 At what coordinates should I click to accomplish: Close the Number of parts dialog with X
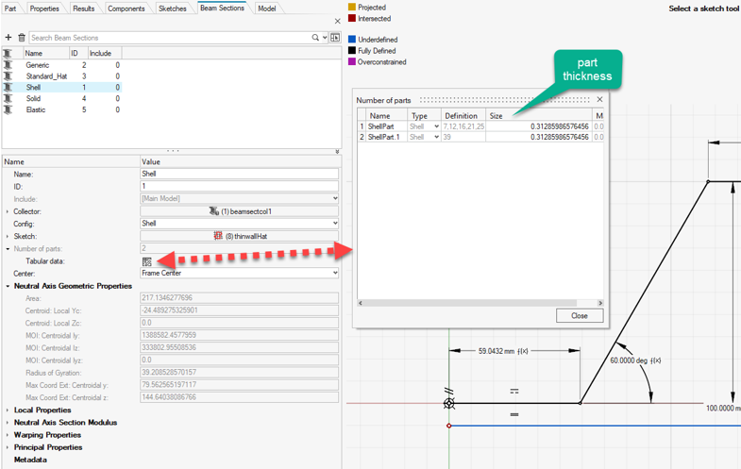click(x=599, y=99)
